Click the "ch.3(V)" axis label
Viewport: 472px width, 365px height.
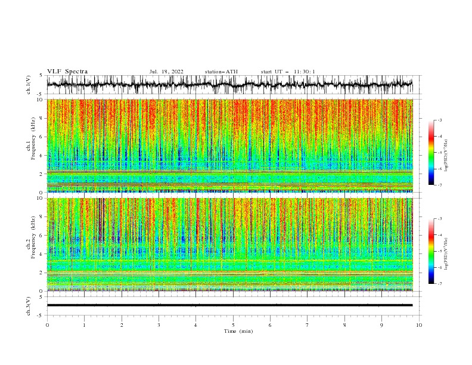(x=29, y=306)
